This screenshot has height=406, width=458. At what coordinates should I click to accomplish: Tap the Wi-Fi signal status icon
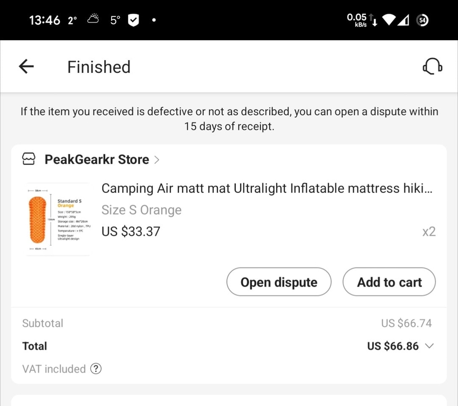(389, 20)
